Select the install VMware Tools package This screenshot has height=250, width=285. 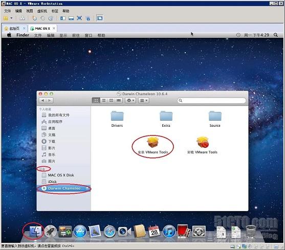(153, 145)
